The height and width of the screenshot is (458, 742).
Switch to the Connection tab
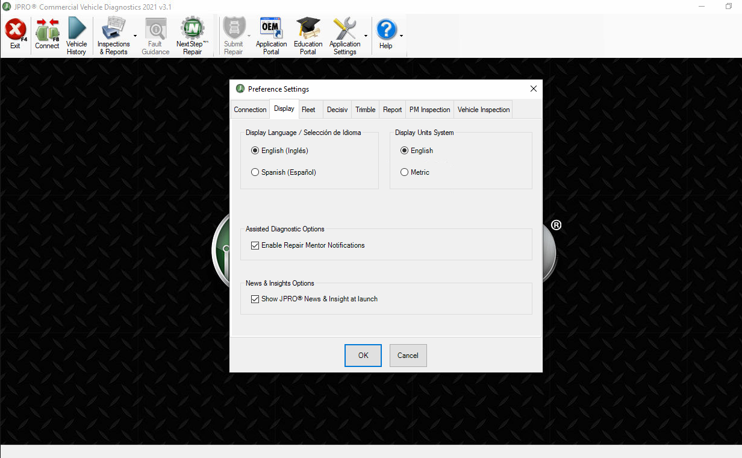pyautogui.click(x=249, y=109)
